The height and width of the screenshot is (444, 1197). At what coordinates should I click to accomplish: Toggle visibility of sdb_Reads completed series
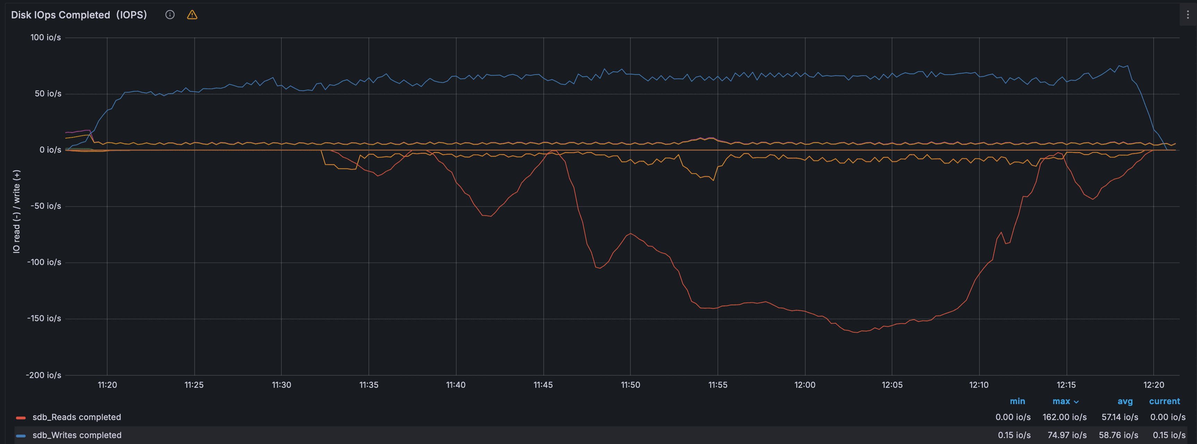[x=76, y=417]
